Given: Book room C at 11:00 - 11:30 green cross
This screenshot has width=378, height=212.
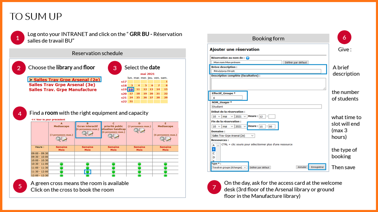Looking at the screenshot, I should (113, 168).
